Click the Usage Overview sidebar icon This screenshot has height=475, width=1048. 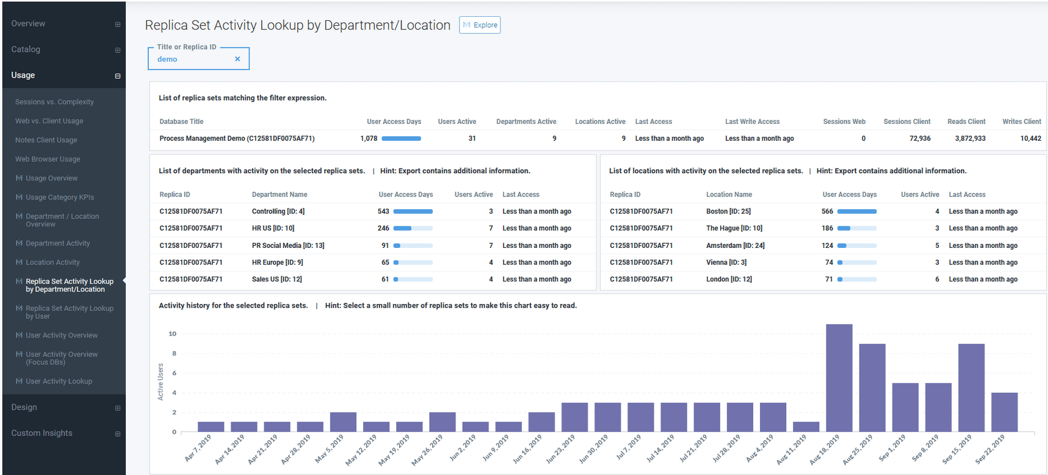19,178
